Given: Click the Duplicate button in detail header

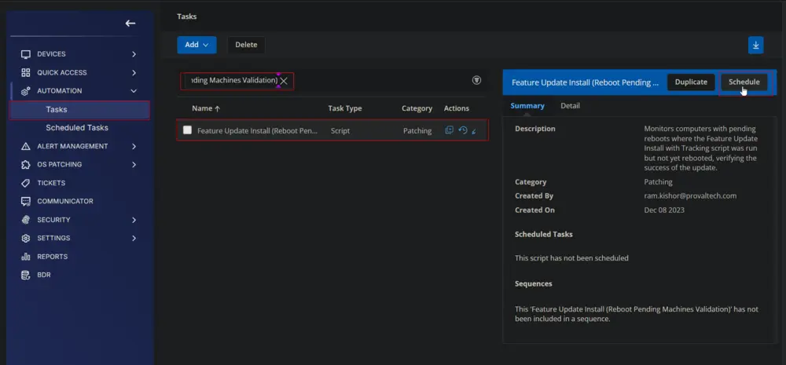Looking at the screenshot, I should coord(691,82).
